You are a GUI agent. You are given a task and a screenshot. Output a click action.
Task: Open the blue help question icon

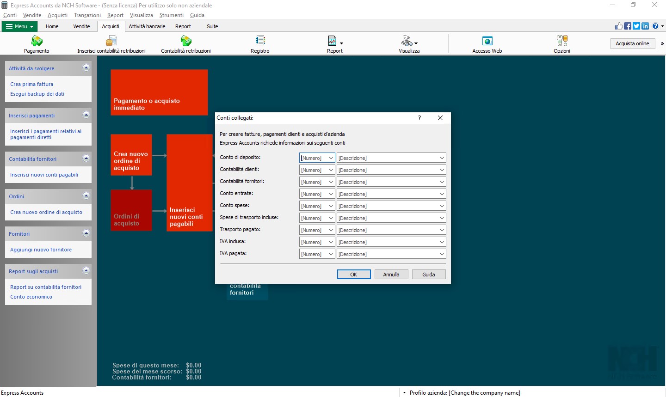point(655,26)
